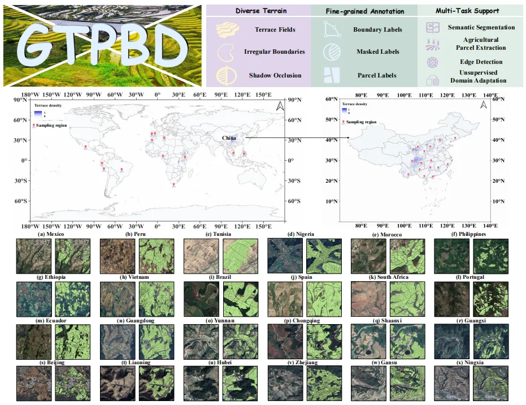
Task: Click the Tunisia sampling pin on the world map
Action: coord(164,138)
